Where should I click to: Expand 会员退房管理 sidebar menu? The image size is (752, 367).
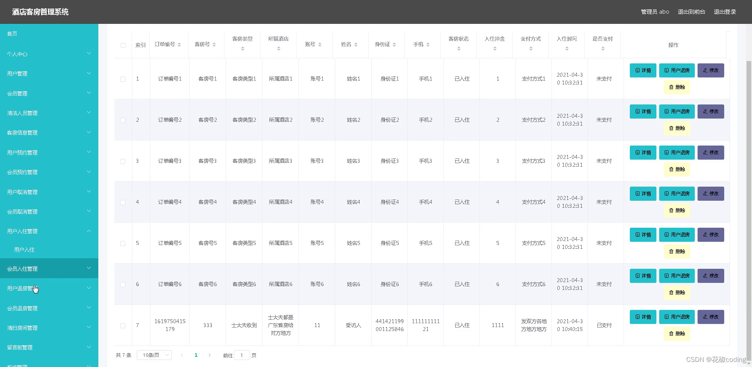coord(49,308)
